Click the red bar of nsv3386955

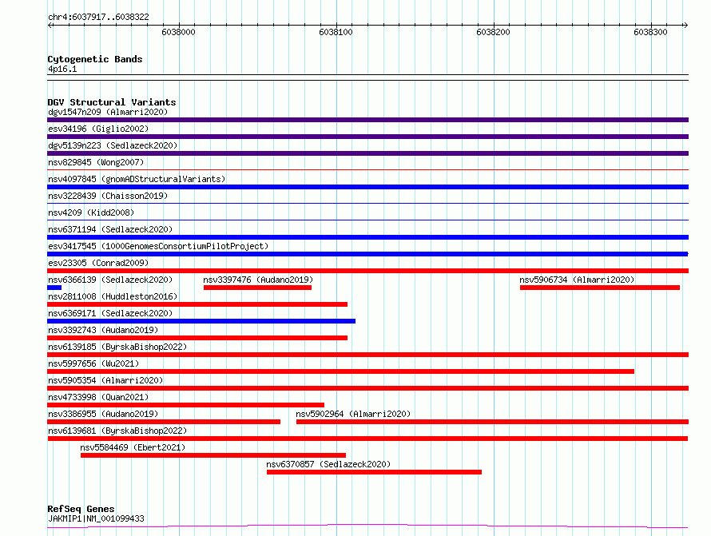point(164,422)
